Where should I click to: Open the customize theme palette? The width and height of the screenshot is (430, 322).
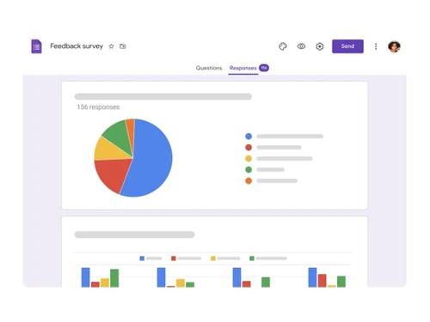coord(283,46)
